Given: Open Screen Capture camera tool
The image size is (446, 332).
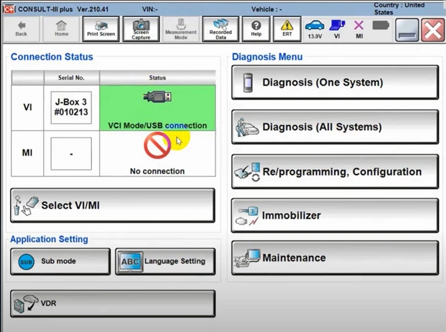Looking at the screenshot, I should click(x=141, y=29).
